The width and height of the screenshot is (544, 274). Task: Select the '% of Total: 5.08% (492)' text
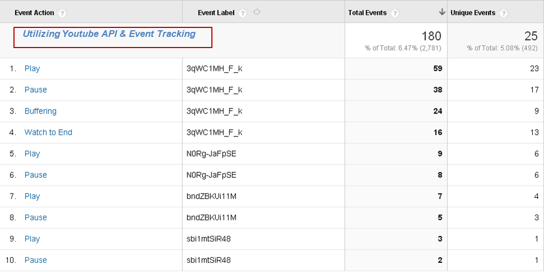(503, 48)
